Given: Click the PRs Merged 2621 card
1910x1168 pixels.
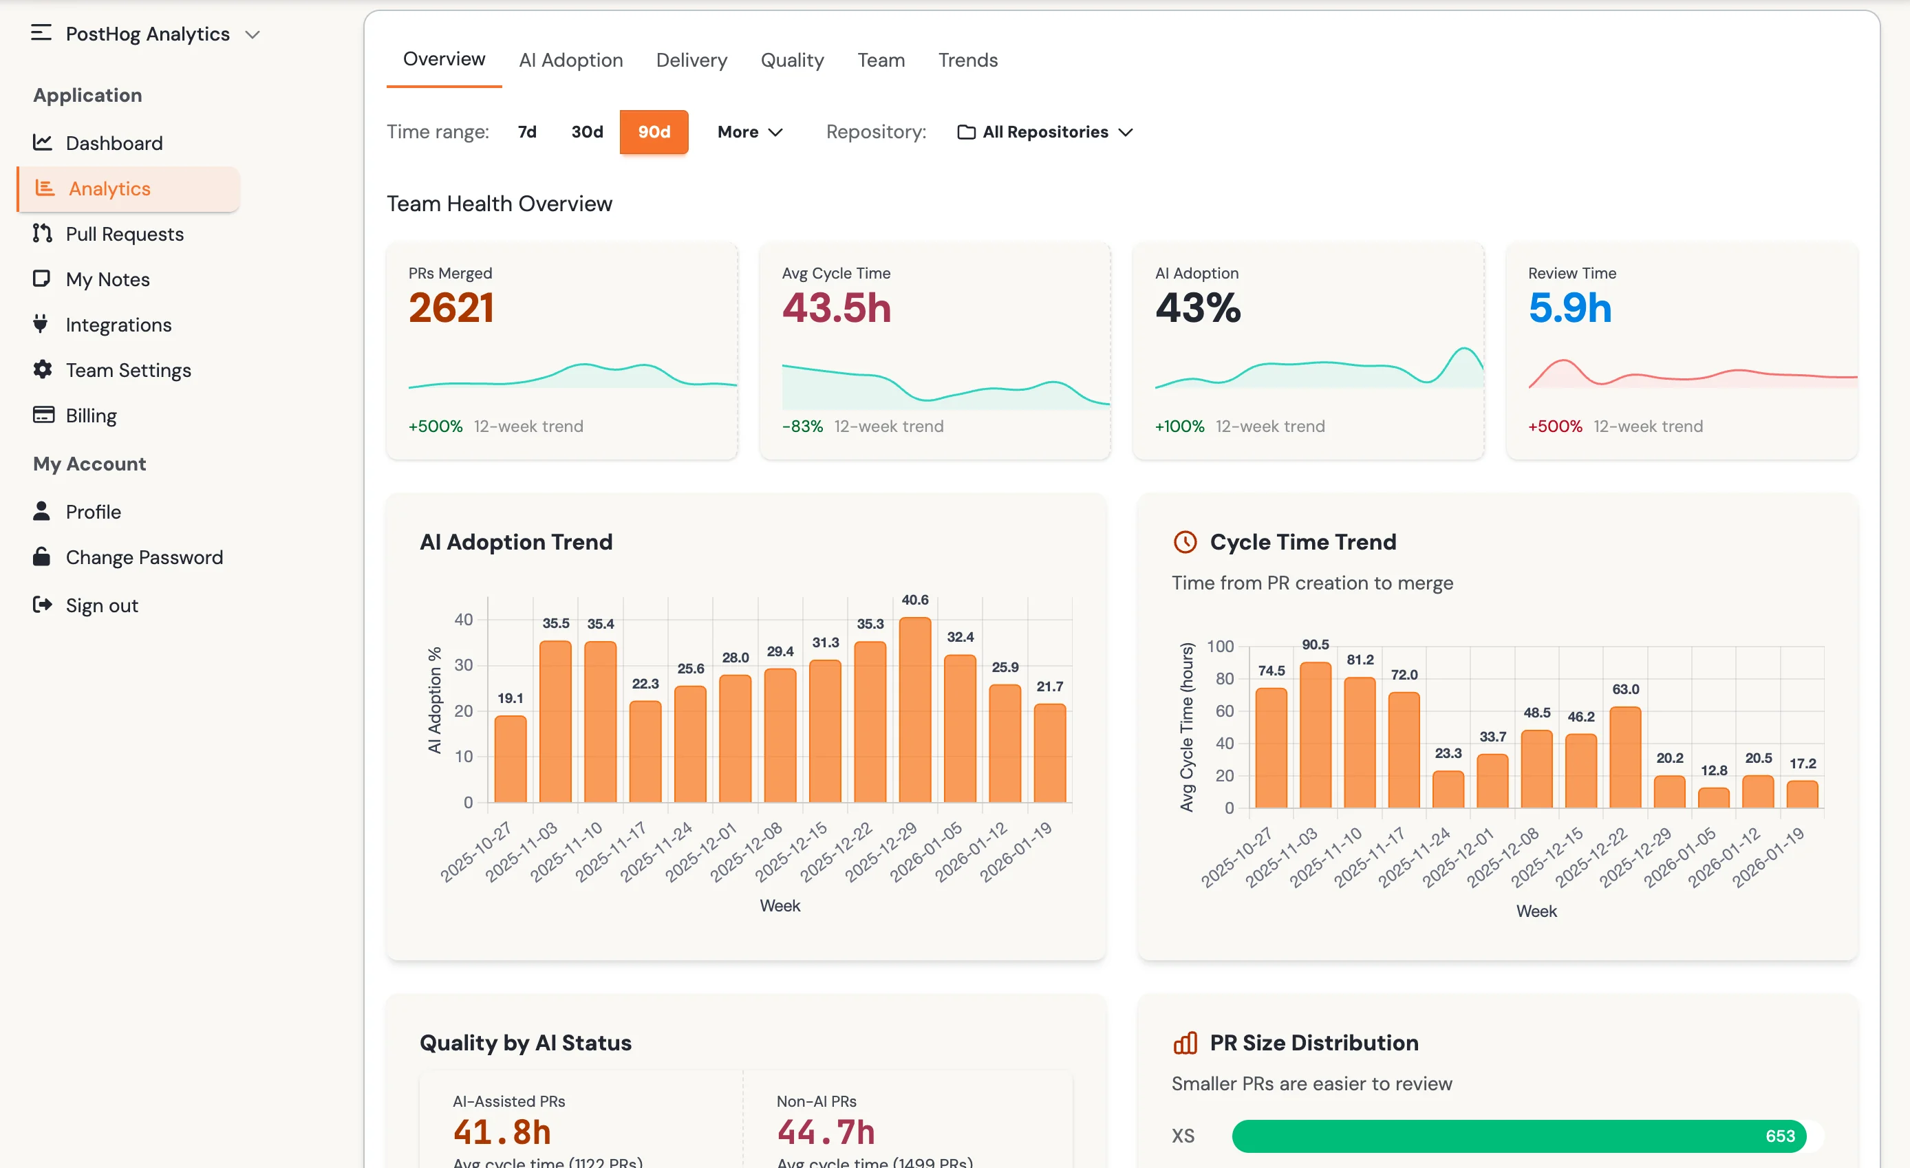Looking at the screenshot, I should click(562, 351).
